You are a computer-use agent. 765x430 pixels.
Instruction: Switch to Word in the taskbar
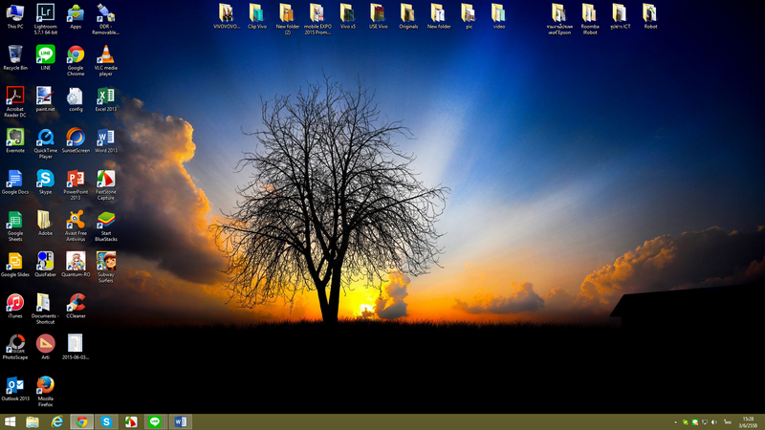(180, 421)
